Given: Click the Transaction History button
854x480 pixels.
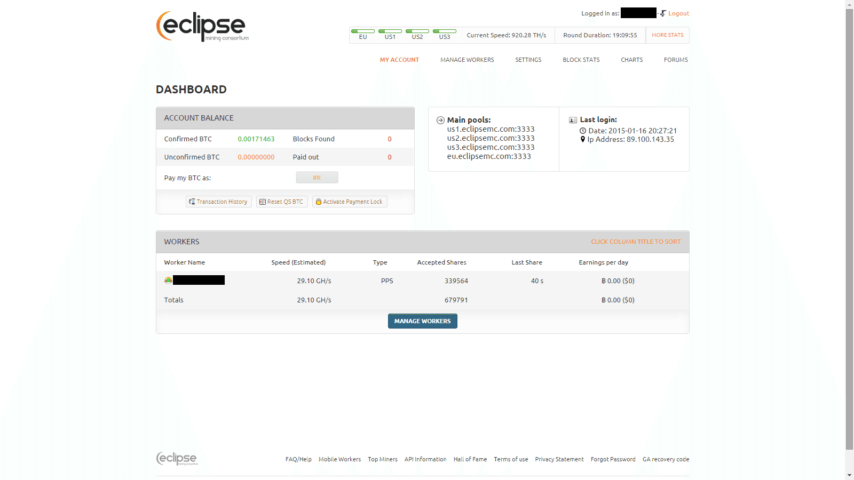Looking at the screenshot, I should [219, 202].
